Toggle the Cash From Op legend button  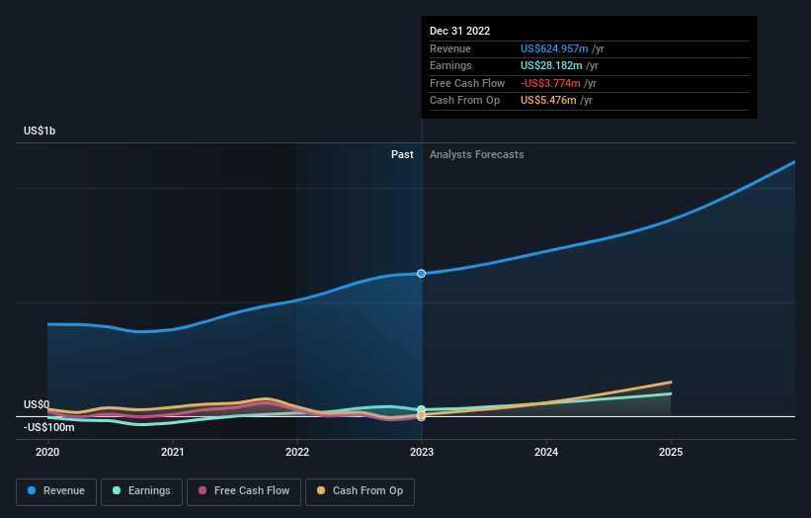coord(360,491)
